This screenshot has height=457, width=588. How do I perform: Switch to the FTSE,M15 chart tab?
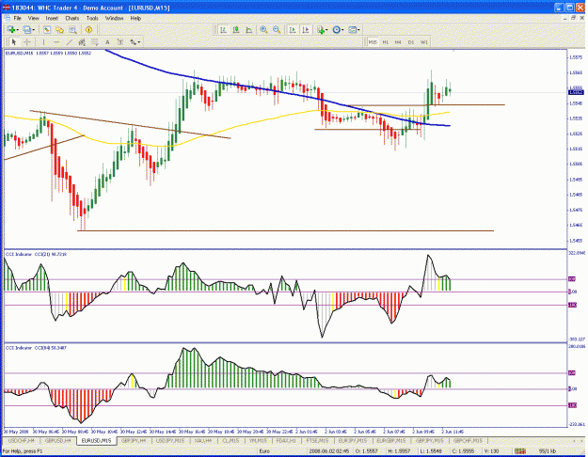317,440
